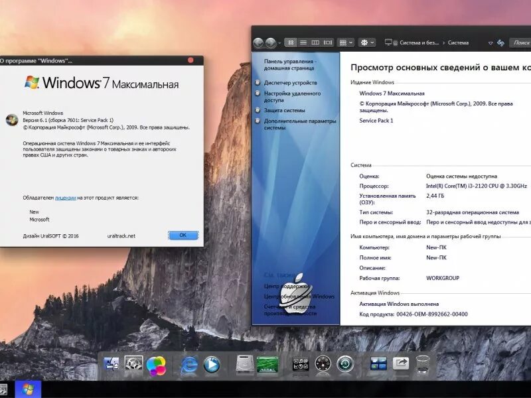Select "uraltrack.net" text in the About dialog

coord(121,236)
